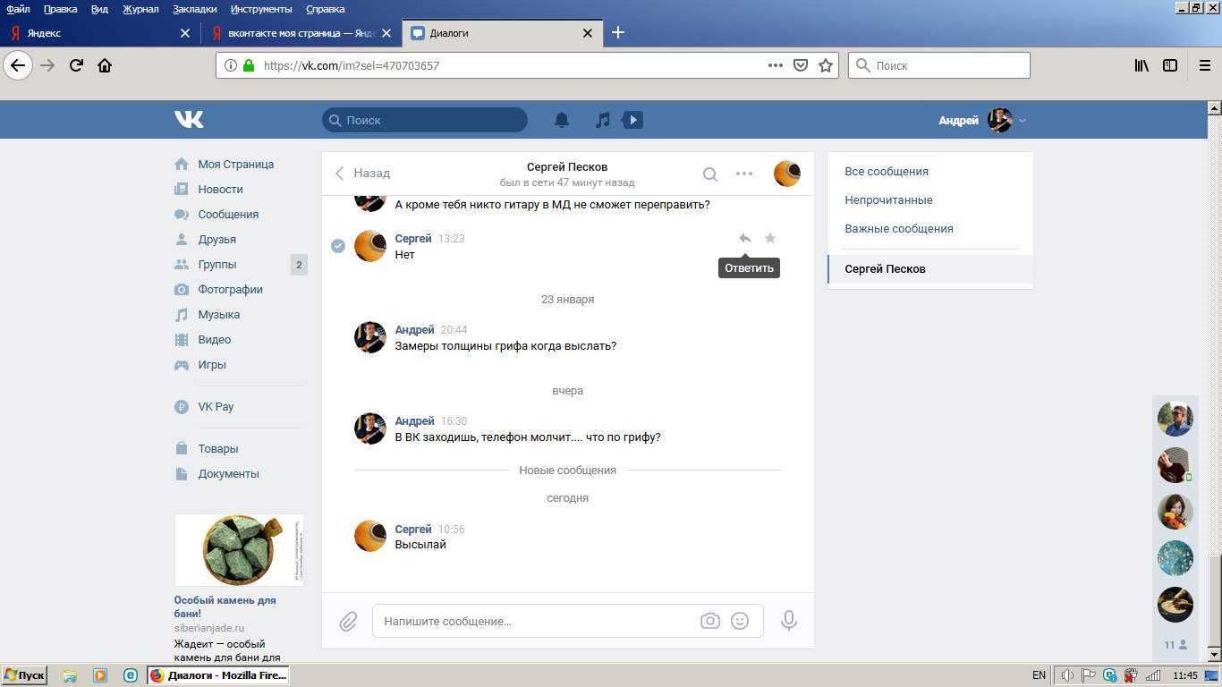
Task: Click the attach file paperclip icon
Action: pos(348,621)
